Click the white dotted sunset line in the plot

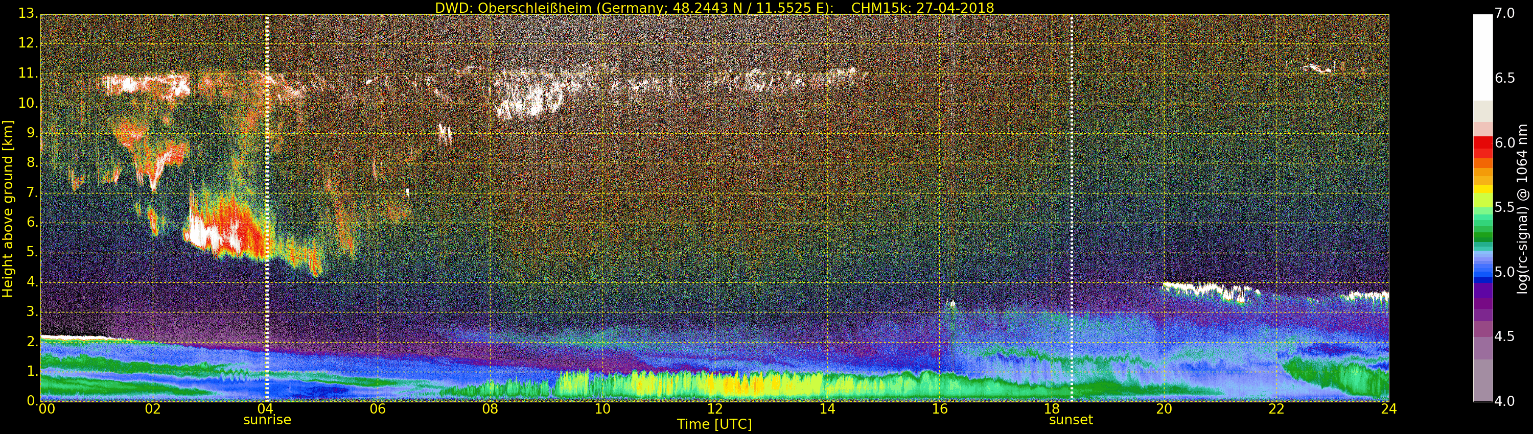pyautogui.click(x=1071, y=208)
